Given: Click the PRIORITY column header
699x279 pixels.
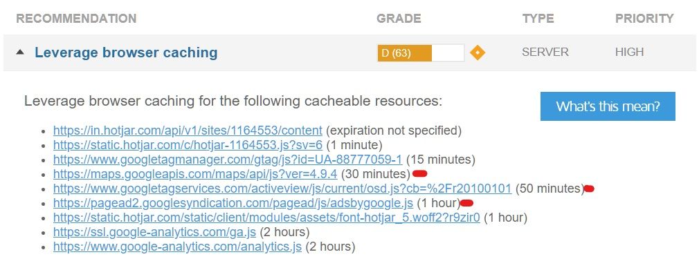Looking at the screenshot, I should point(644,19).
